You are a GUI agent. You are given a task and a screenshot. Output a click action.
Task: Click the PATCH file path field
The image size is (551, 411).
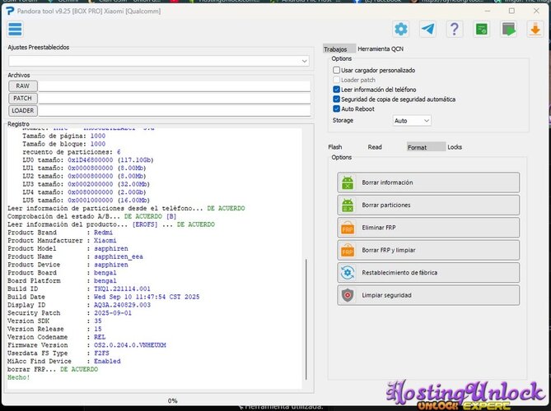tap(175, 99)
